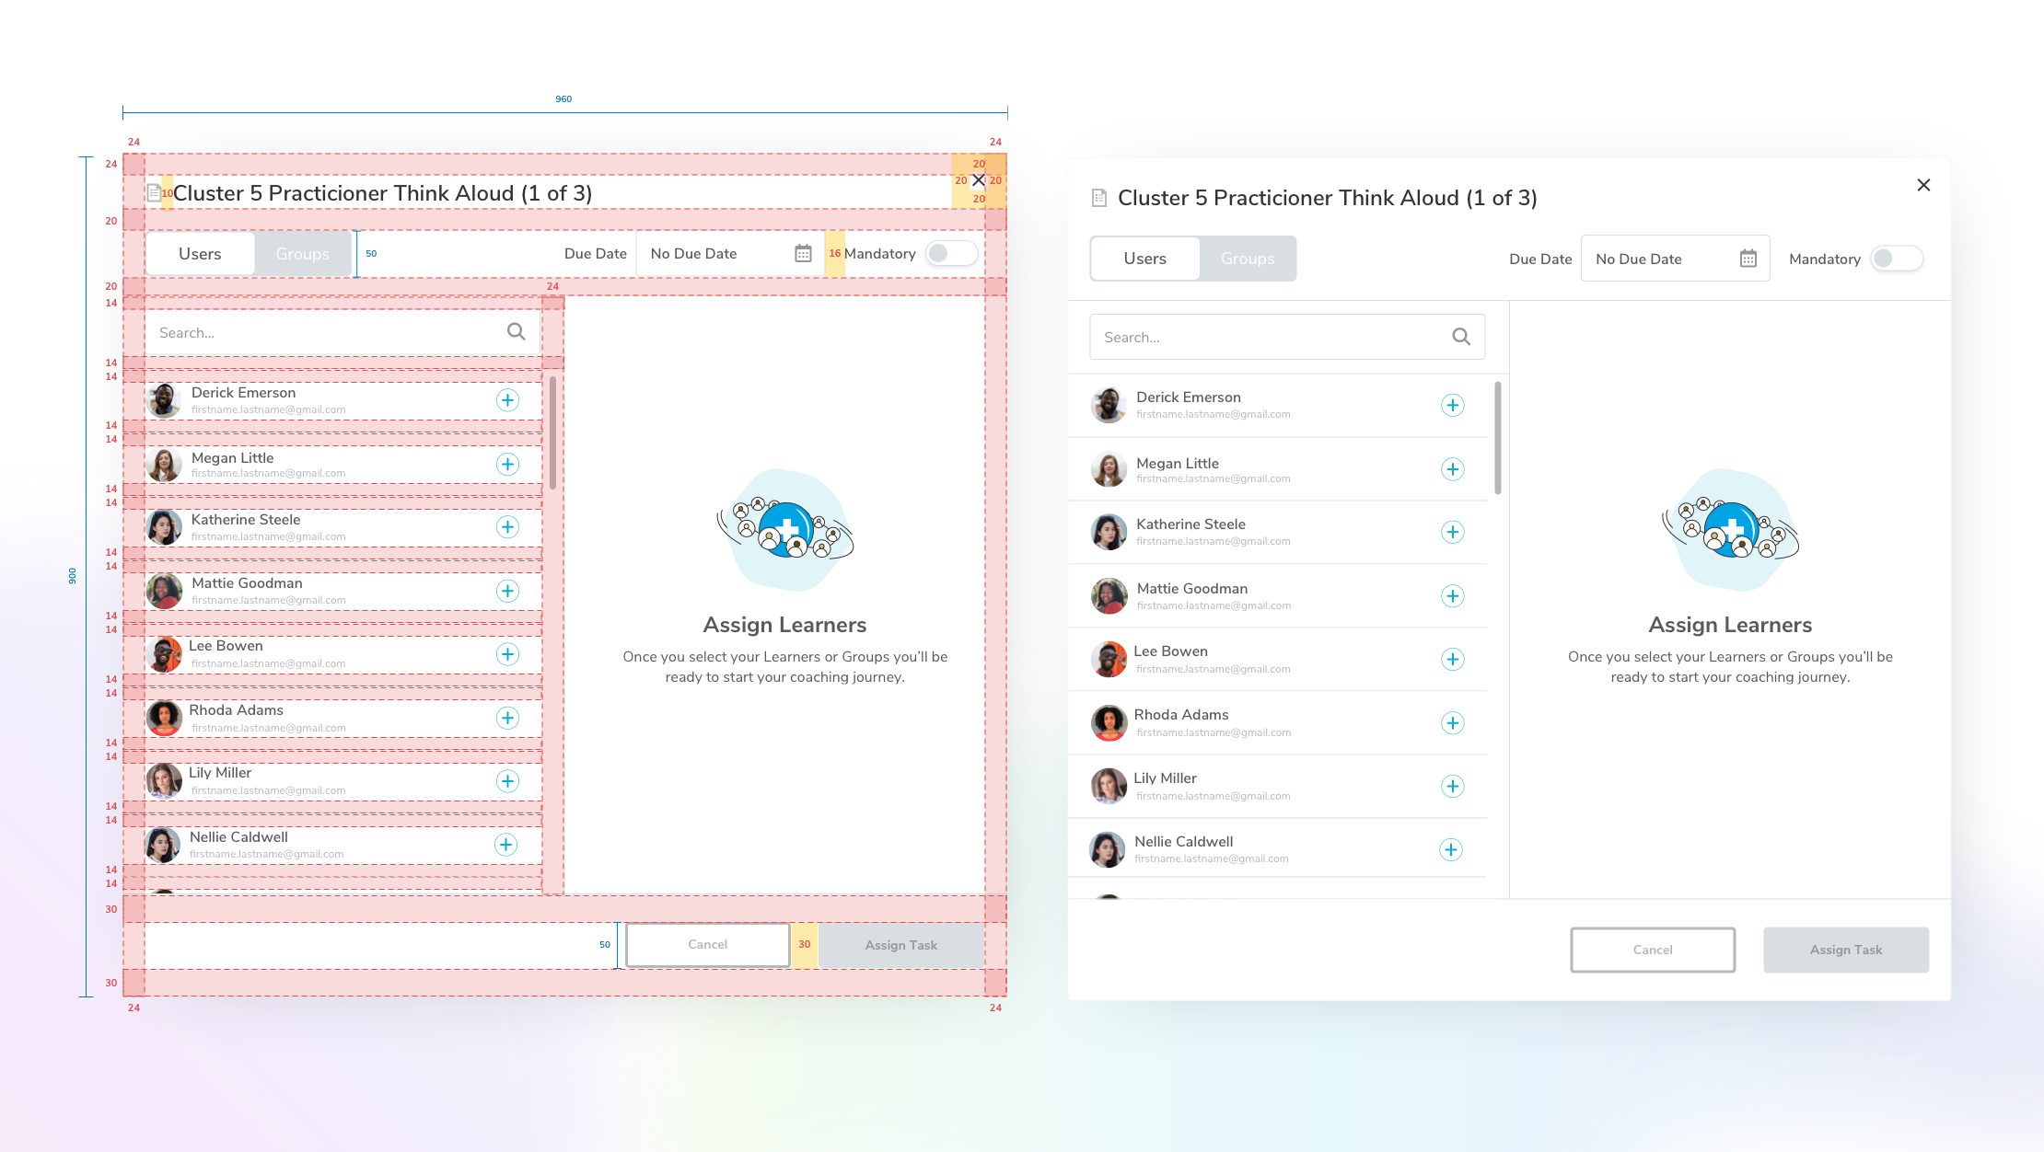Open the calendar icon in the left dialog
Screen dimensions: 2044x1152
tap(803, 253)
